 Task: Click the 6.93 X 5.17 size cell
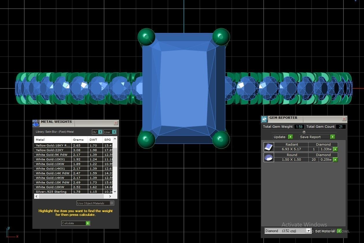tap(291, 149)
